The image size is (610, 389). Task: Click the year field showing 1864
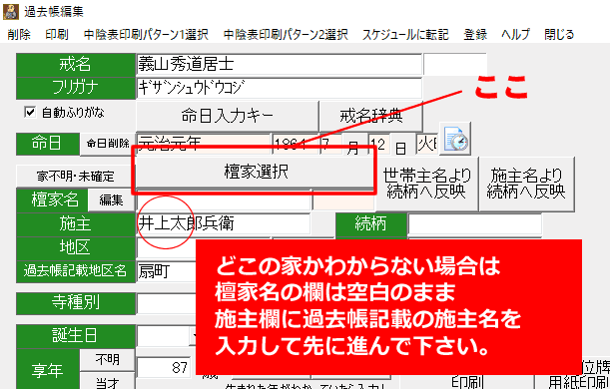tap(296, 145)
